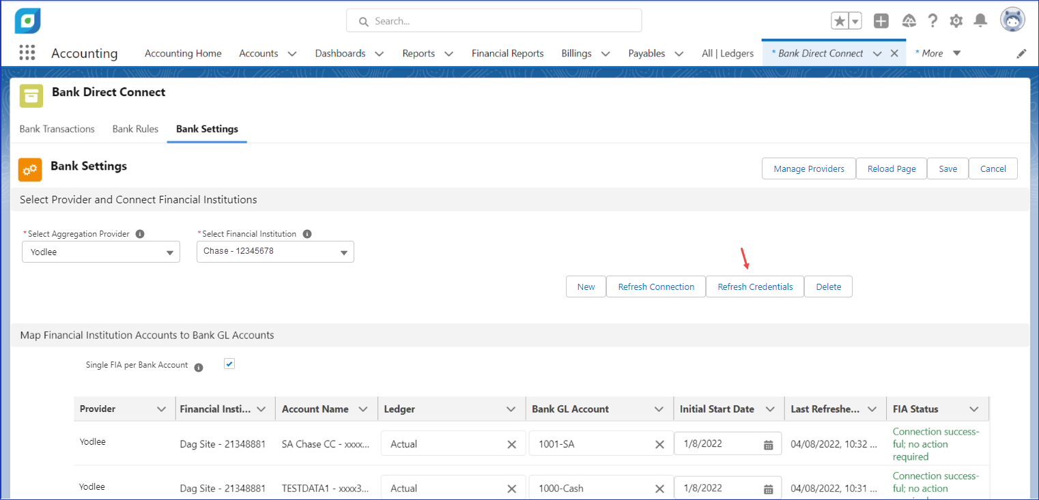Open the FIA Status column menu chevron
The image size is (1039, 500).
pos(974,409)
